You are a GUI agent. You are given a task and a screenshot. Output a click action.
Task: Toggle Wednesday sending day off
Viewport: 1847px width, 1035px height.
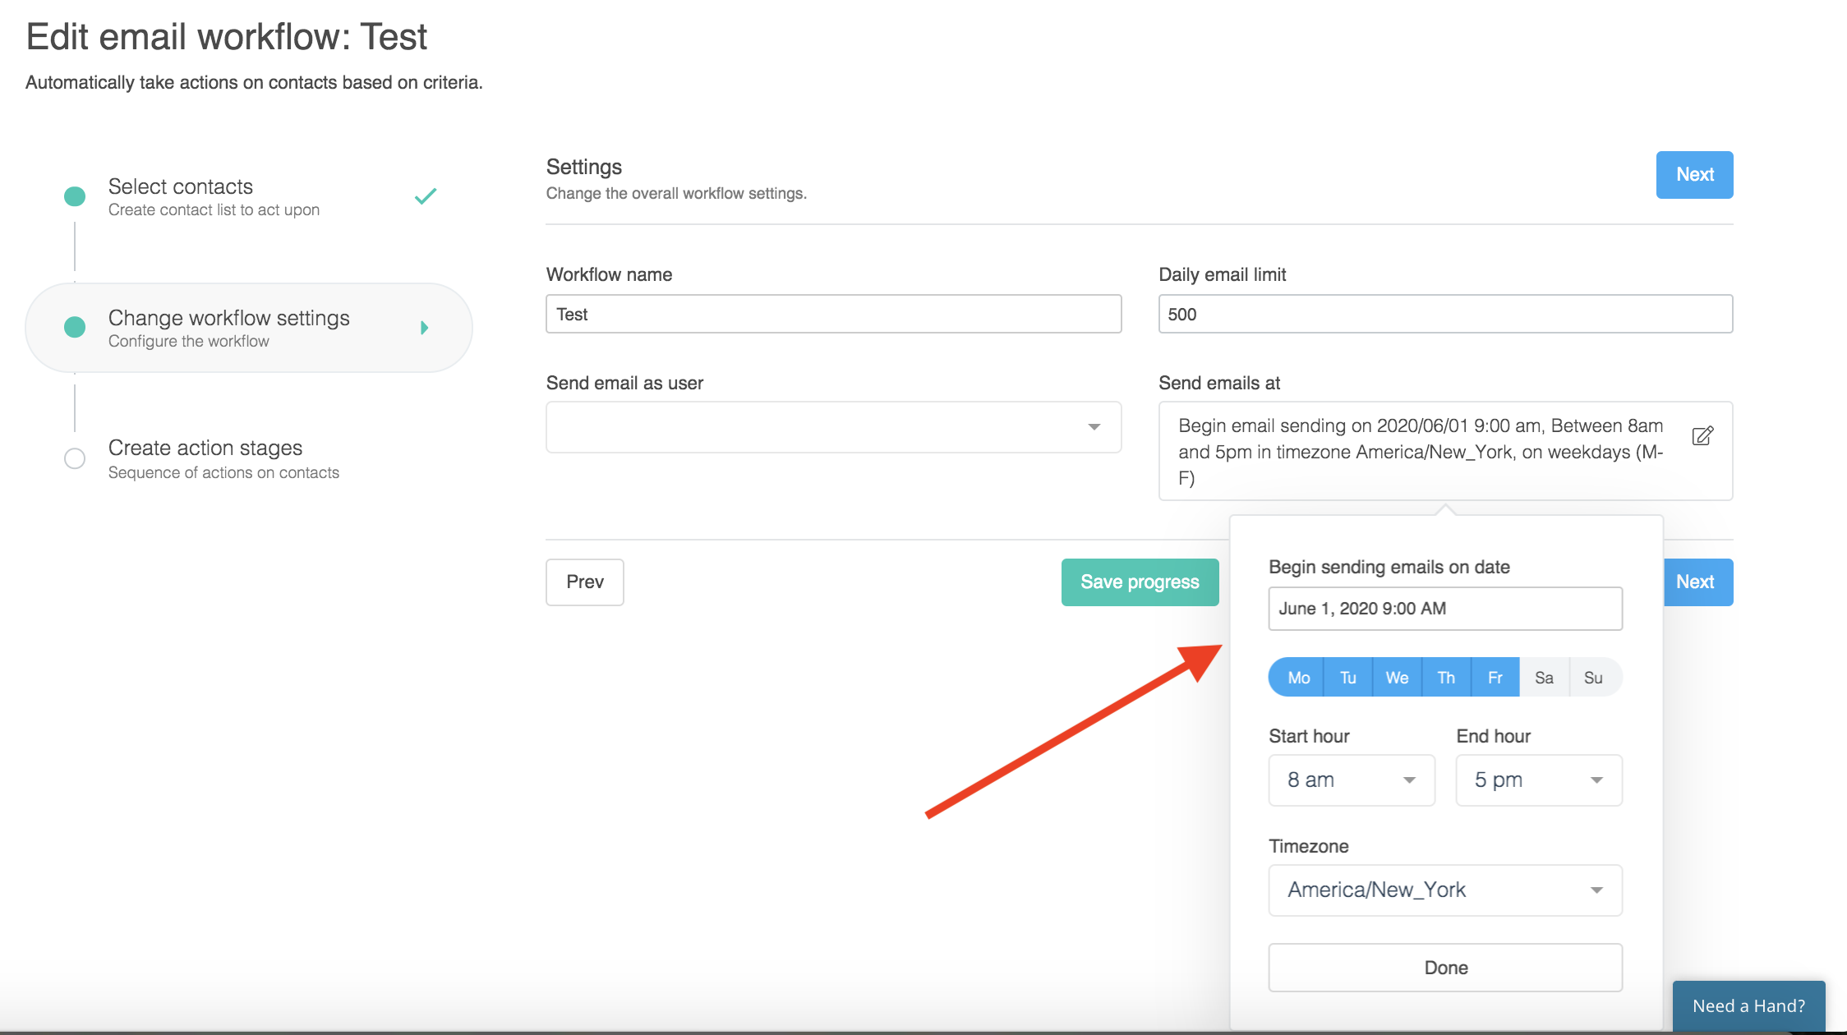[x=1397, y=678]
